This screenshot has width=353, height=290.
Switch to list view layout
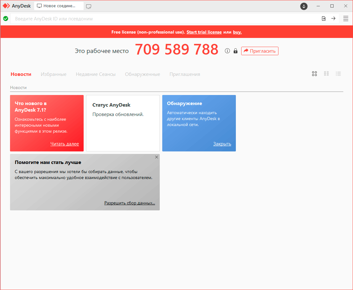tap(338, 74)
